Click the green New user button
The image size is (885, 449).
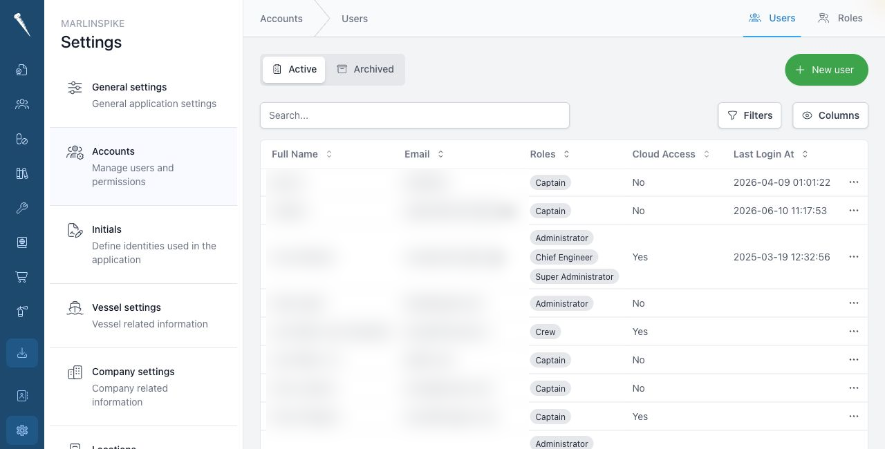(x=826, y=70)
